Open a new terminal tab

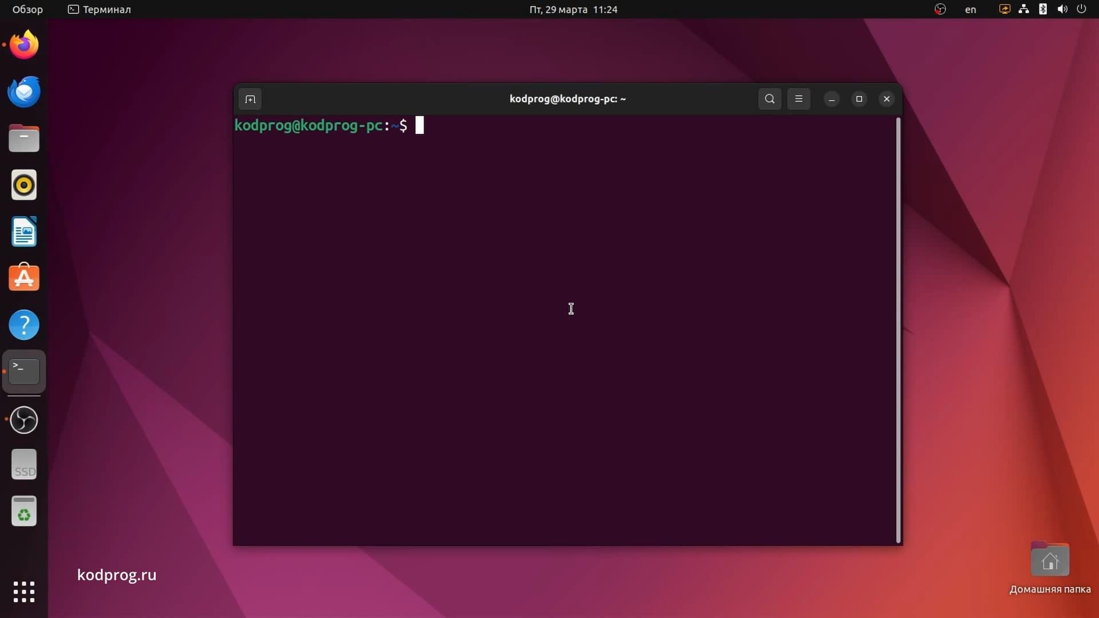(250, 99)
